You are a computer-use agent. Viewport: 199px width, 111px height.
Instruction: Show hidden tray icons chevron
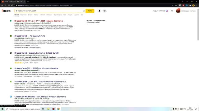click(x=171, y=109)
